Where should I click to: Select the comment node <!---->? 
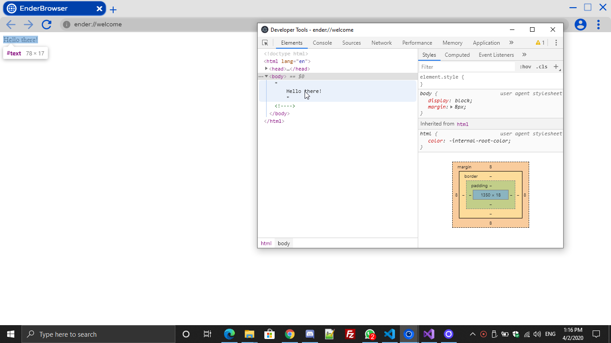pyautogui.click(x=285, y=106)
